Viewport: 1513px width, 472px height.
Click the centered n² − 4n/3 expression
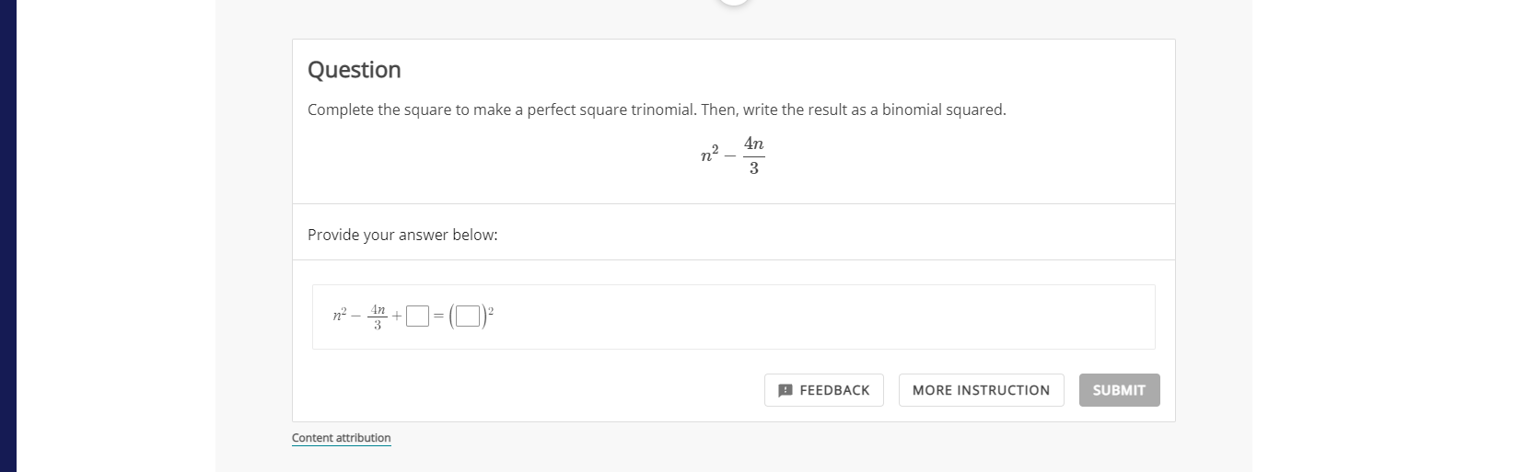tap(733, 155)
